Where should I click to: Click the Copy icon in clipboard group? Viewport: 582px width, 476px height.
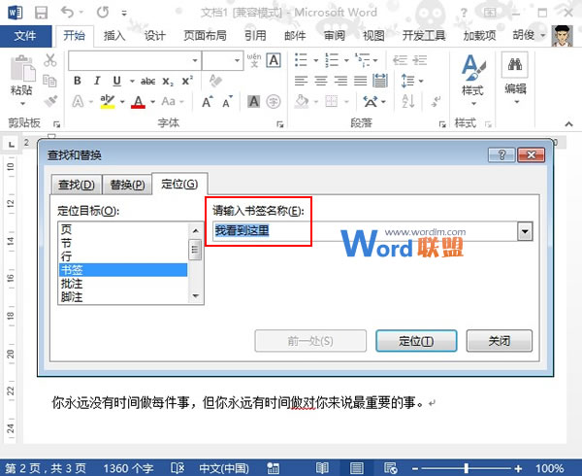49,81
